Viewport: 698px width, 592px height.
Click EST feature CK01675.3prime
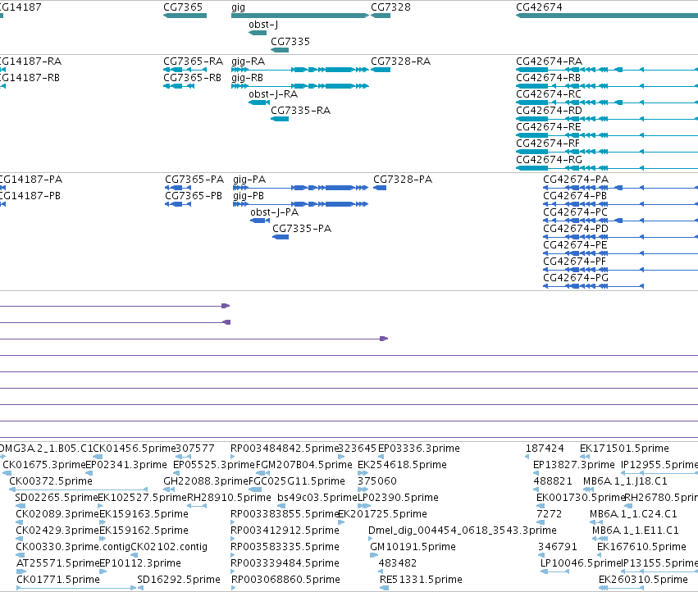7,473
